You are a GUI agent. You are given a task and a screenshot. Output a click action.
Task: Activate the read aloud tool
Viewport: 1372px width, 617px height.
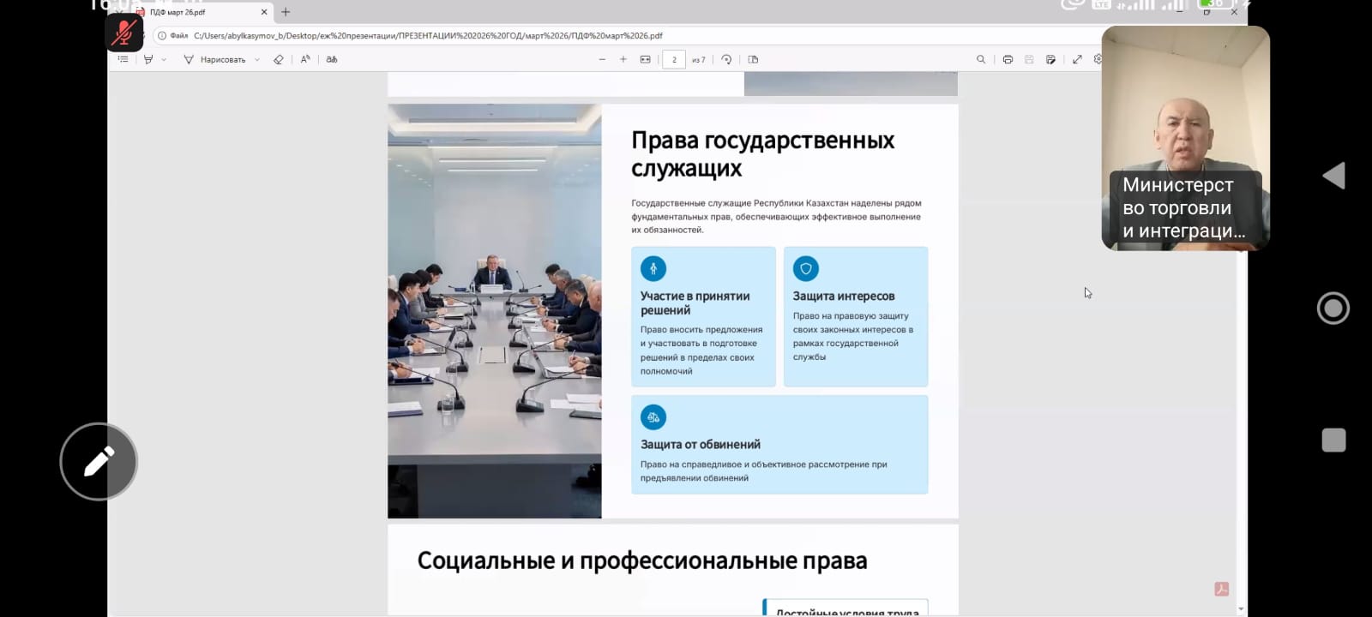(305, 59)
